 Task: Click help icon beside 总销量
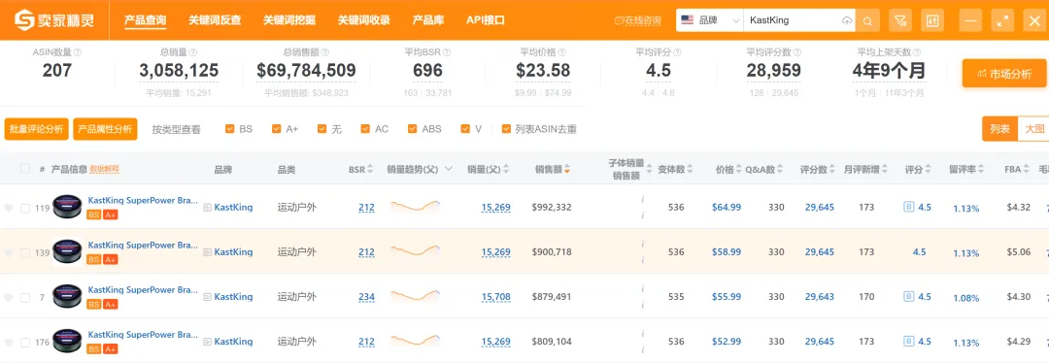pyautogui.click(x=193, y=52)
